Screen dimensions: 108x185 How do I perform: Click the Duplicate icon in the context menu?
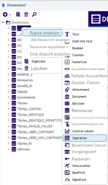click(x=26, y=61)
